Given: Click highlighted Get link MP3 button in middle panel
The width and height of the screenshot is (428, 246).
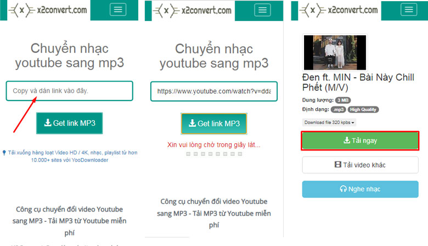Looking at the screenshot, I should [214, 124].
